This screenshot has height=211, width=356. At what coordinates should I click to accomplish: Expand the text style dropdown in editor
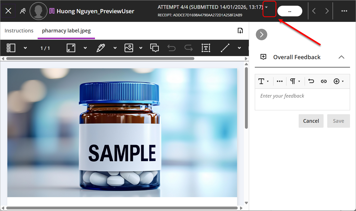pos(264,81)
